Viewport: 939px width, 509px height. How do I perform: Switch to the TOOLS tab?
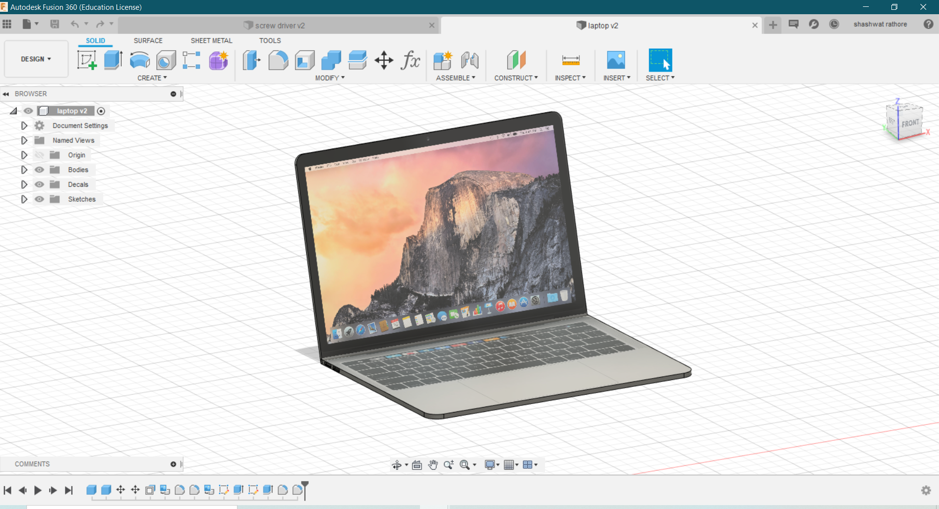270,41
